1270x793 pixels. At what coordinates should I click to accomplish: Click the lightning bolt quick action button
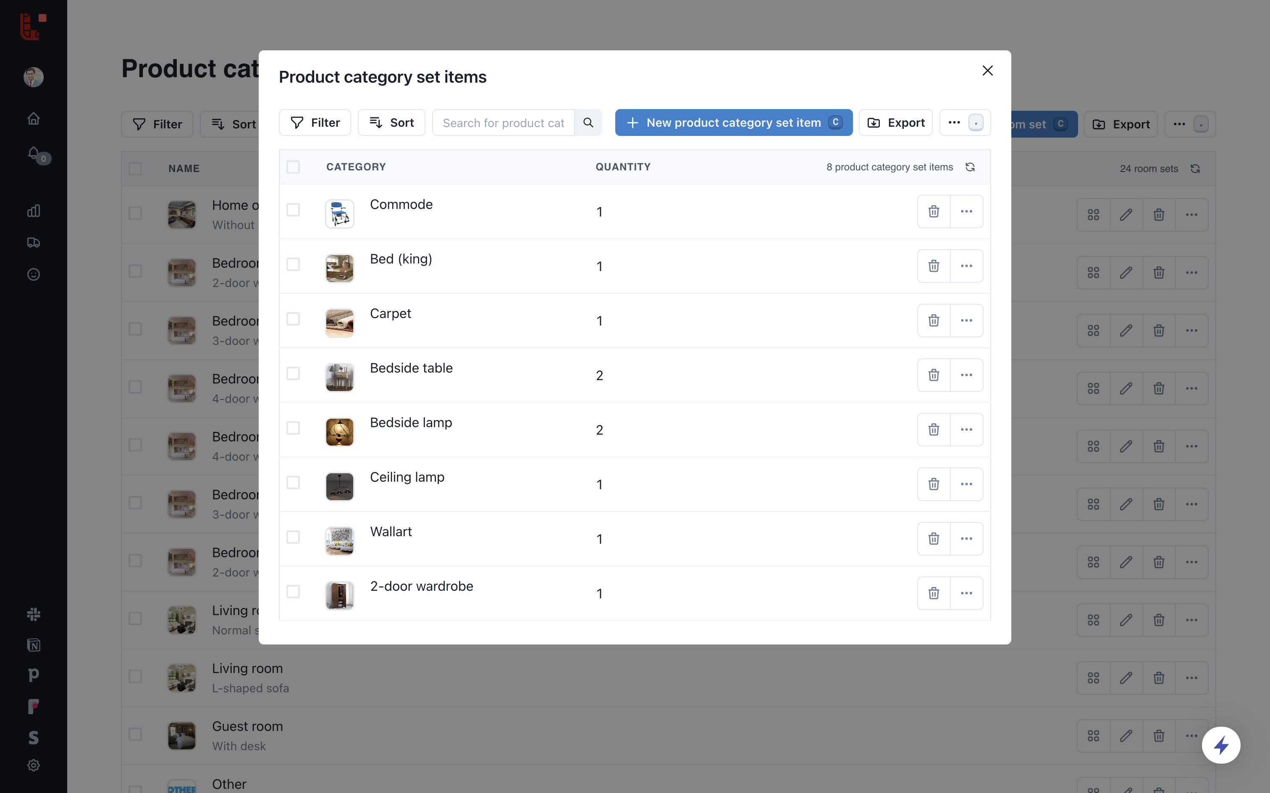1221,745
